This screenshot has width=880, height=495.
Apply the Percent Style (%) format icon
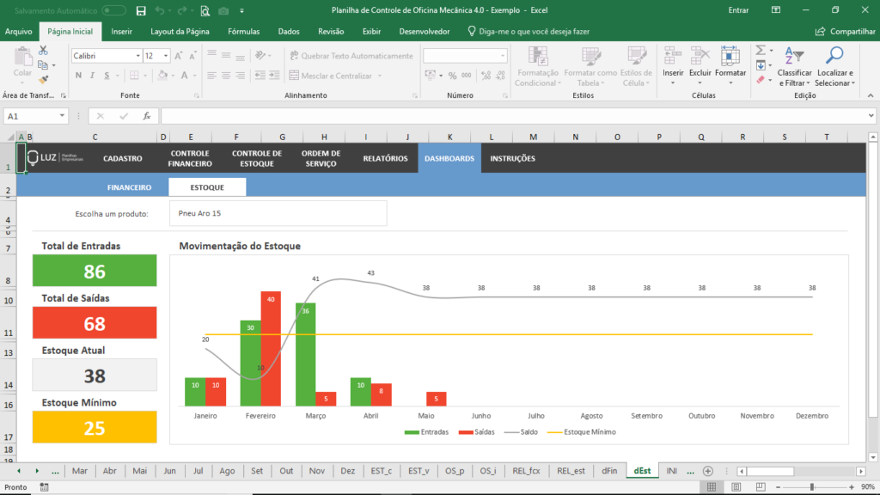click(453, 75)
